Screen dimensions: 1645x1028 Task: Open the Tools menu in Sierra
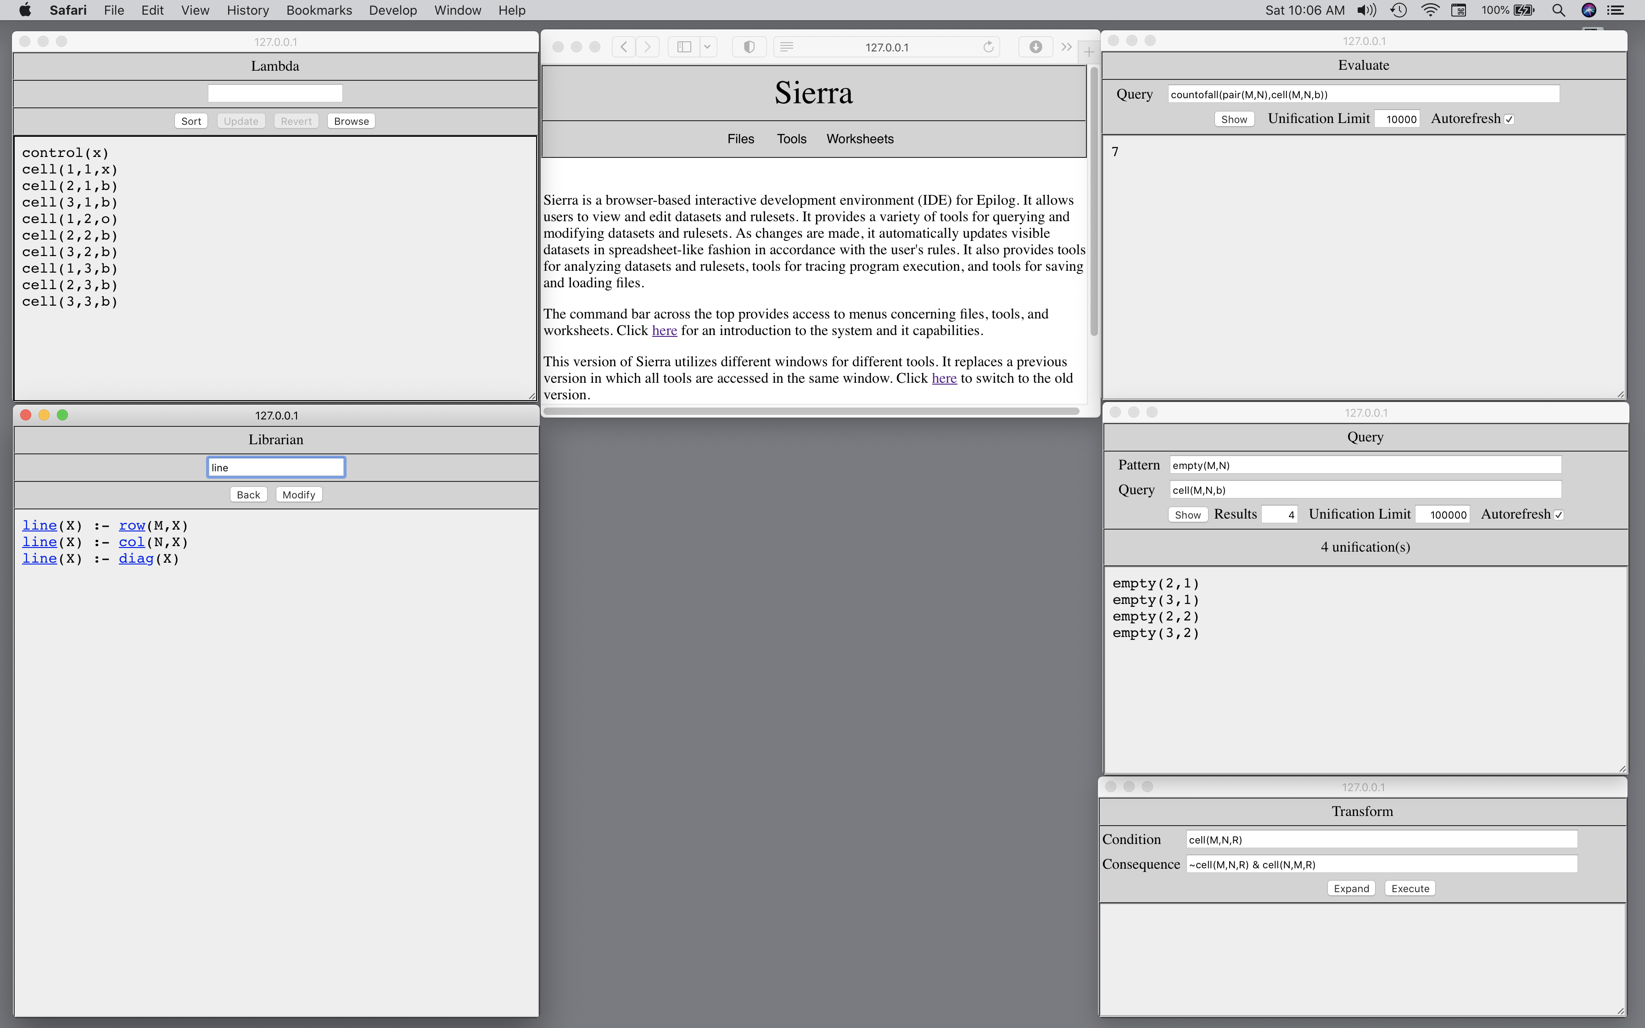pyautogui.click(x=791, y=139)
